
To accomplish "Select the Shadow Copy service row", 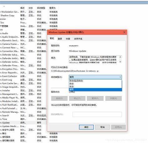I will (29, 15).
